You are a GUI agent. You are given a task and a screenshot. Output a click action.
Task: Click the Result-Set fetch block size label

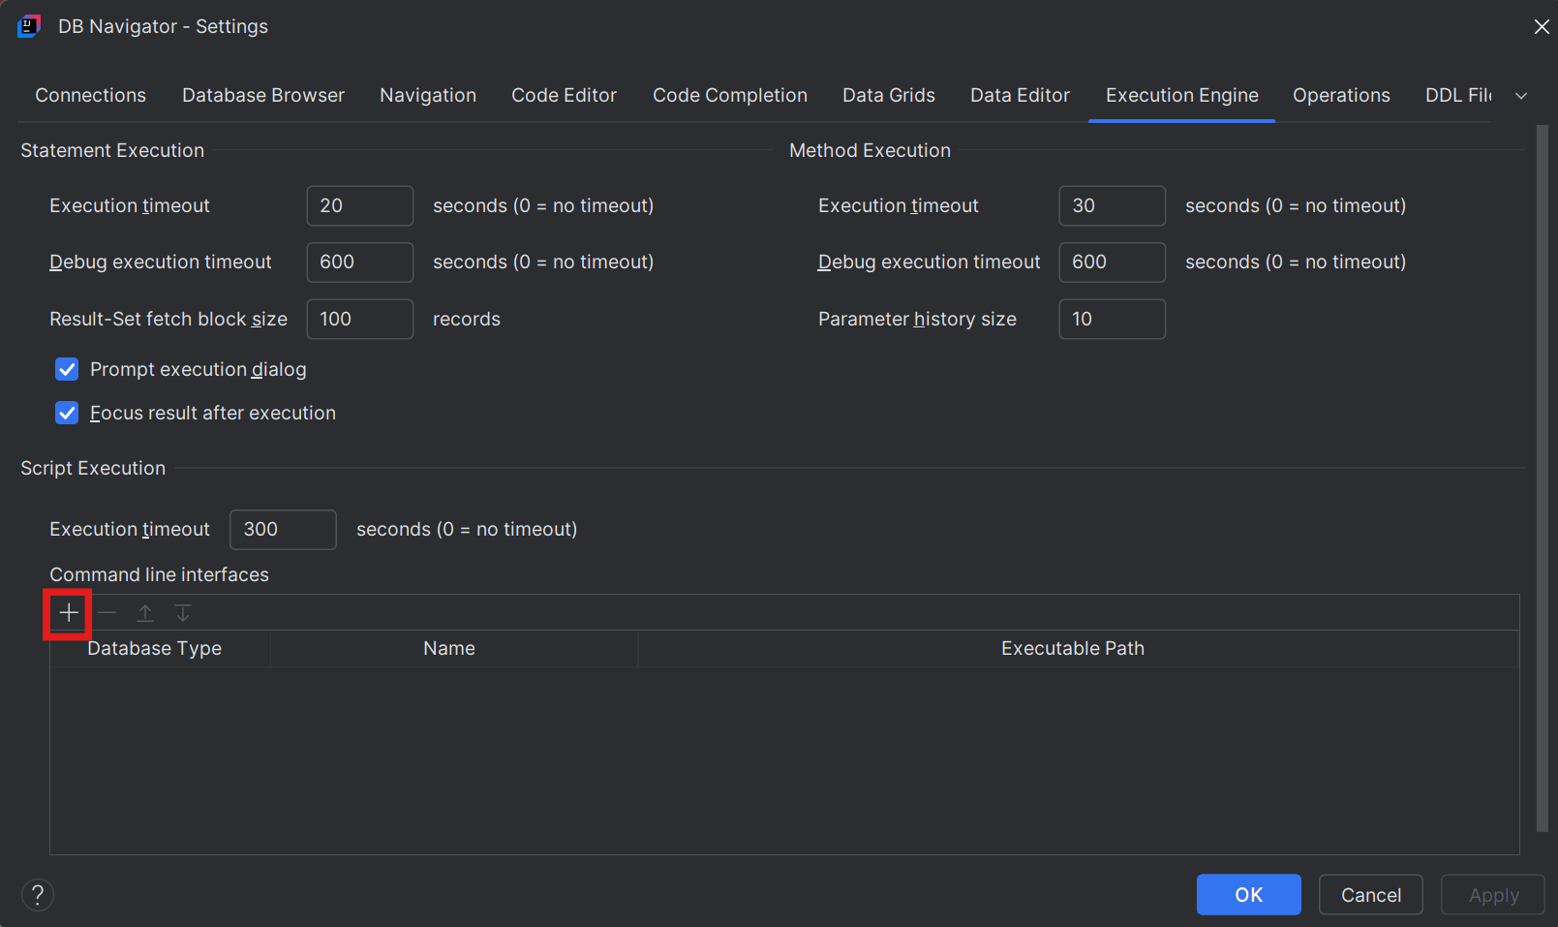click(x=168, y=319)
